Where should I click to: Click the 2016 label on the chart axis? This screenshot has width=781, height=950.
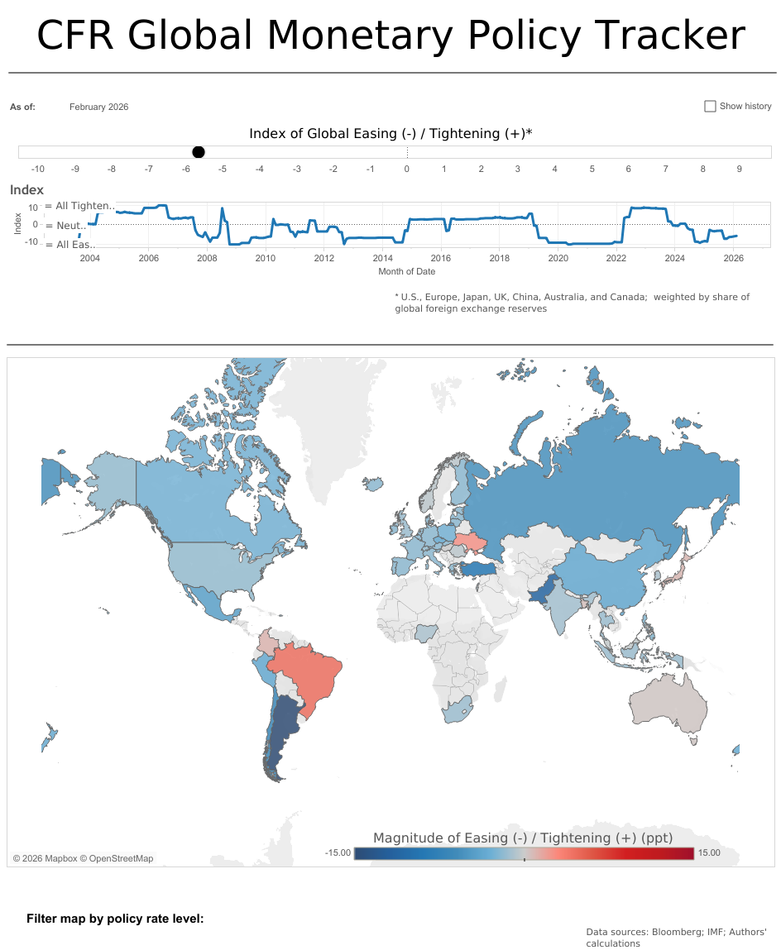click(x=441, y=259)
